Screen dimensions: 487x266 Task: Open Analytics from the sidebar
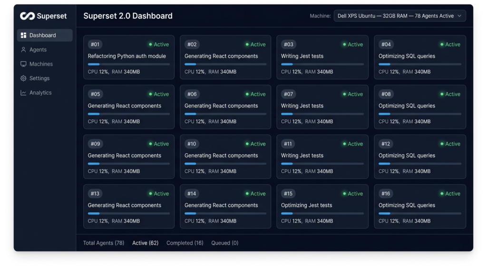coord(45,93)
